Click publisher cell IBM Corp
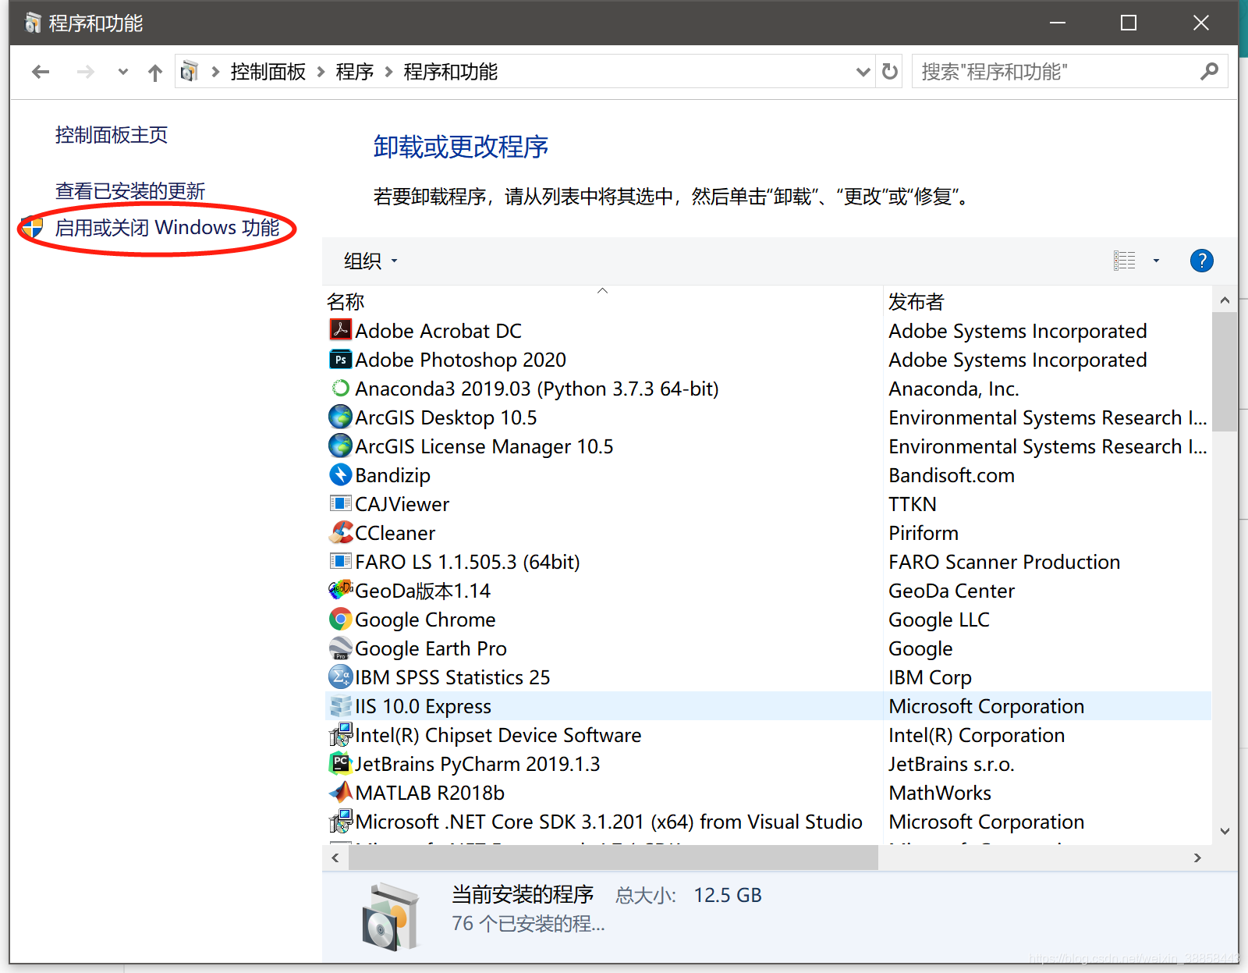Screen dimensions: 1248x973 click(x=930, y=677)
